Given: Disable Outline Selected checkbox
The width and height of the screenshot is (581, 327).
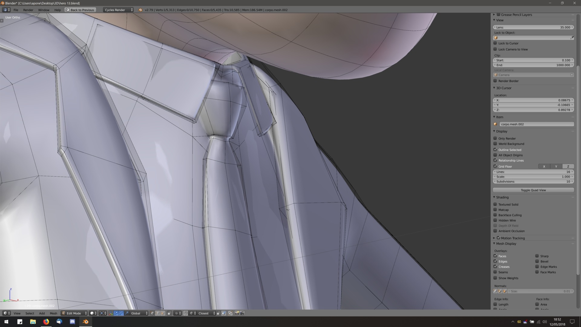Looking at the screenshot, I should click(x=495, y=150).
